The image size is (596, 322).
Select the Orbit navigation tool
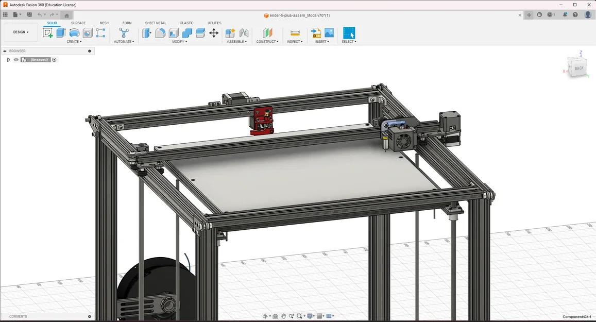(x=265, y=316)
